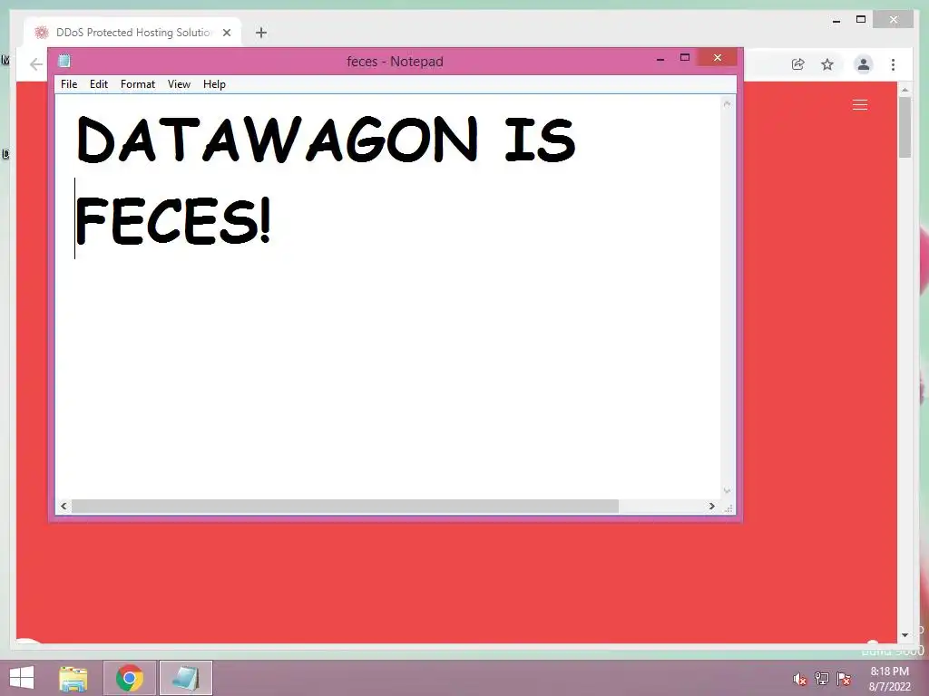The width and height of the screenshot is (929, 696).
Task: Click Notepad horizontal scrollbar left arrow
Action: click(64, 507)
